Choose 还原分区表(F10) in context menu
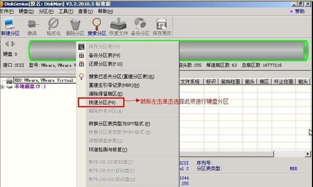Screen dimensions: 313x187 [x=105, y=64]
